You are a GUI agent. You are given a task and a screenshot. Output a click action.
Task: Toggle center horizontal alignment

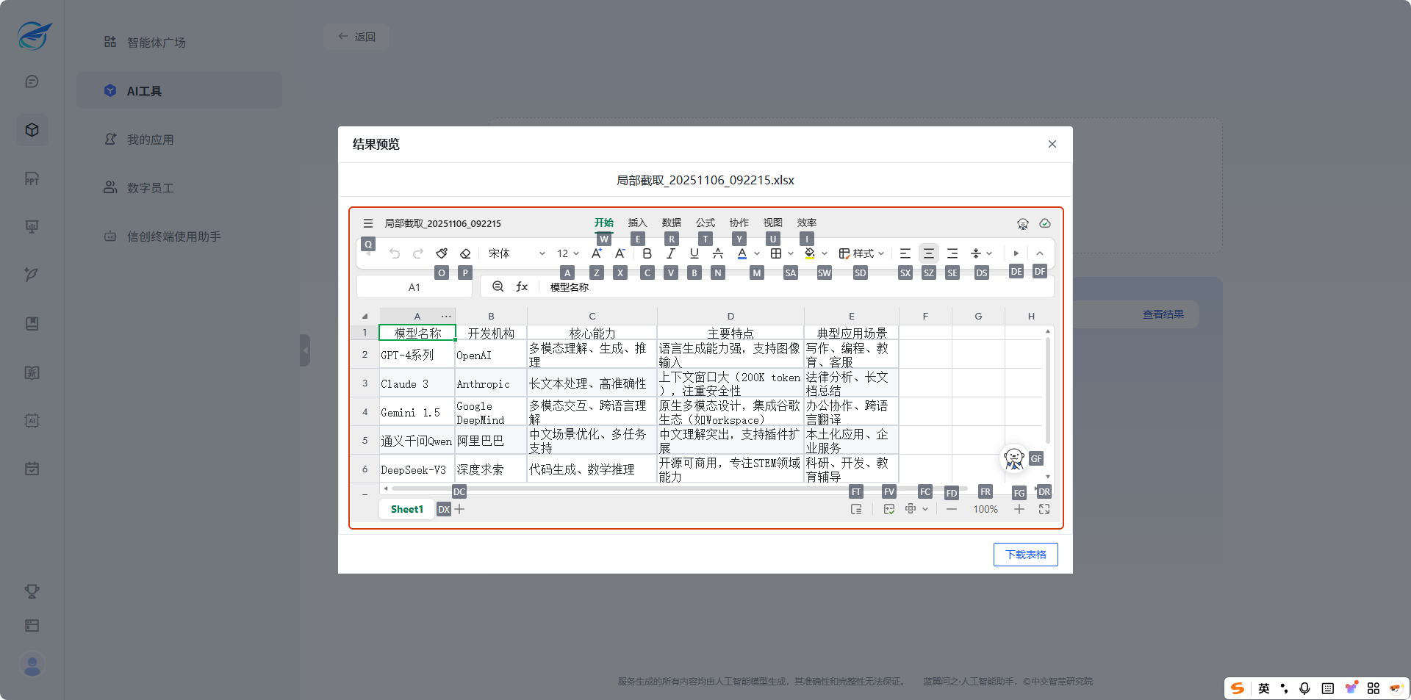(929, 253)
